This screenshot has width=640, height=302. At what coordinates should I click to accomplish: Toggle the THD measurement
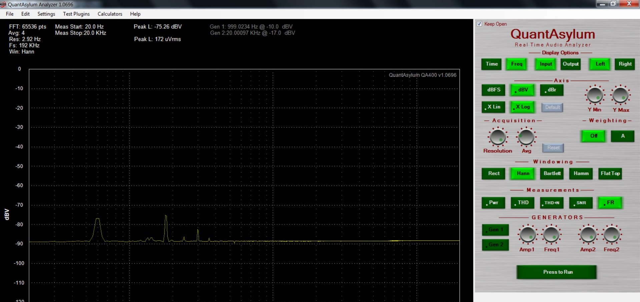coord(523,203)
